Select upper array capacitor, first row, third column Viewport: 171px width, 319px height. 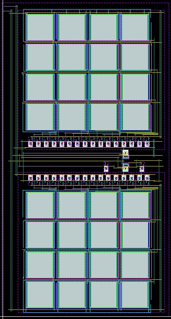(104, 27)
